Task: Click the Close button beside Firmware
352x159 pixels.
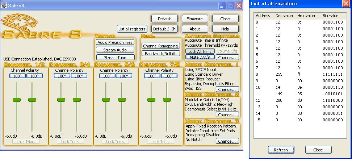Action: tap(225, 19)
